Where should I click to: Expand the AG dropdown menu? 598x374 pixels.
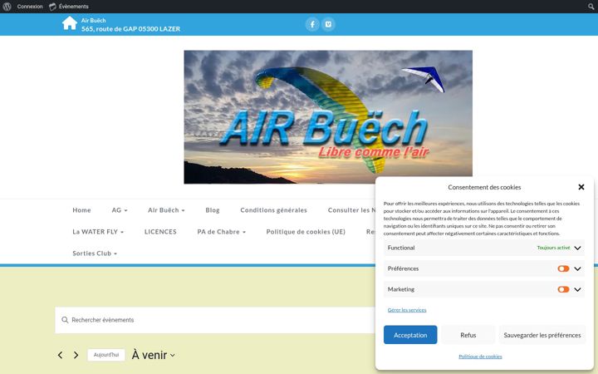coord(120,210)
